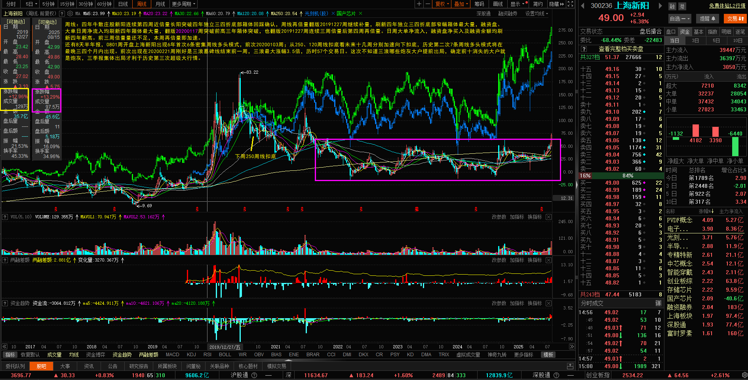The width and height of the screenshot is (748, 380).
Task: Toggle 简约 simple mode
Action: (538, 4)
